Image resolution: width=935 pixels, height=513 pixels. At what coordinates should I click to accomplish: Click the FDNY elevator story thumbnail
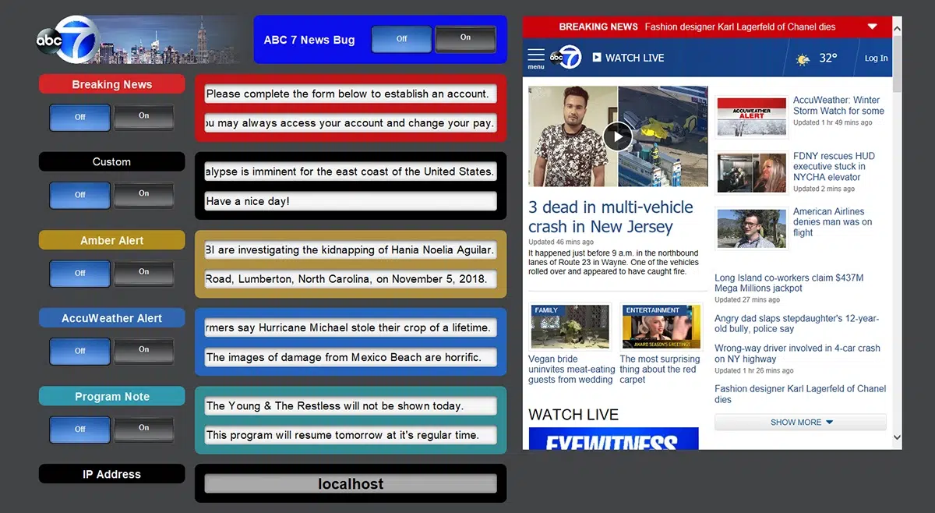[x=751, y=172]
